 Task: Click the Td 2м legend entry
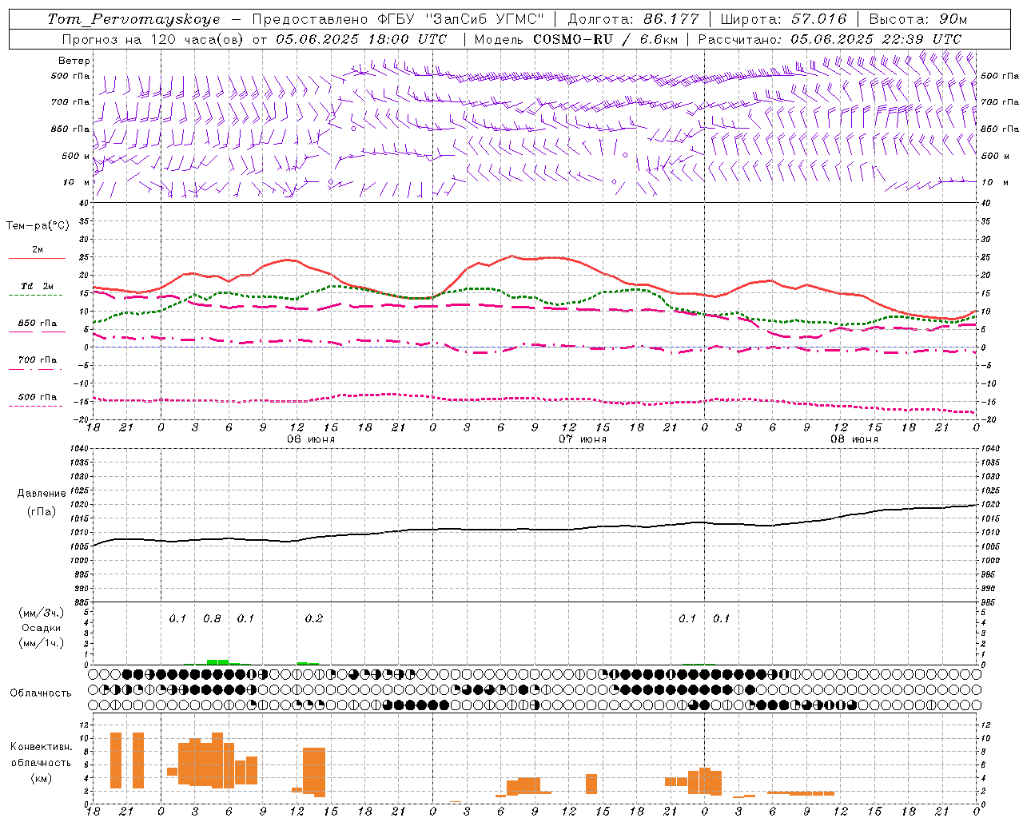tap(38, 286)
